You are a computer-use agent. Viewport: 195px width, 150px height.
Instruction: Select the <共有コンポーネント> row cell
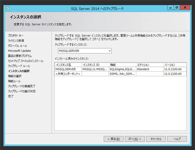pyautogui.click(x=68, y=74)
